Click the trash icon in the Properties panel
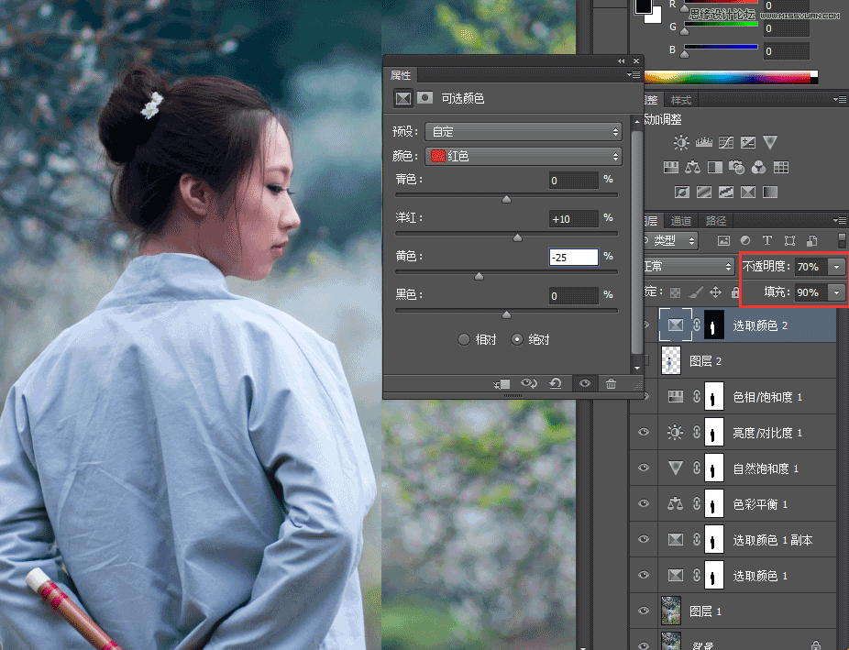Viewport: 849px width, 650px height. [611, 383]
